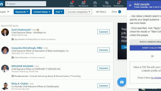
Task: Click 'Ajay Dubedi and Pushp Dutt are shared connections'
Action: [35, 39]
